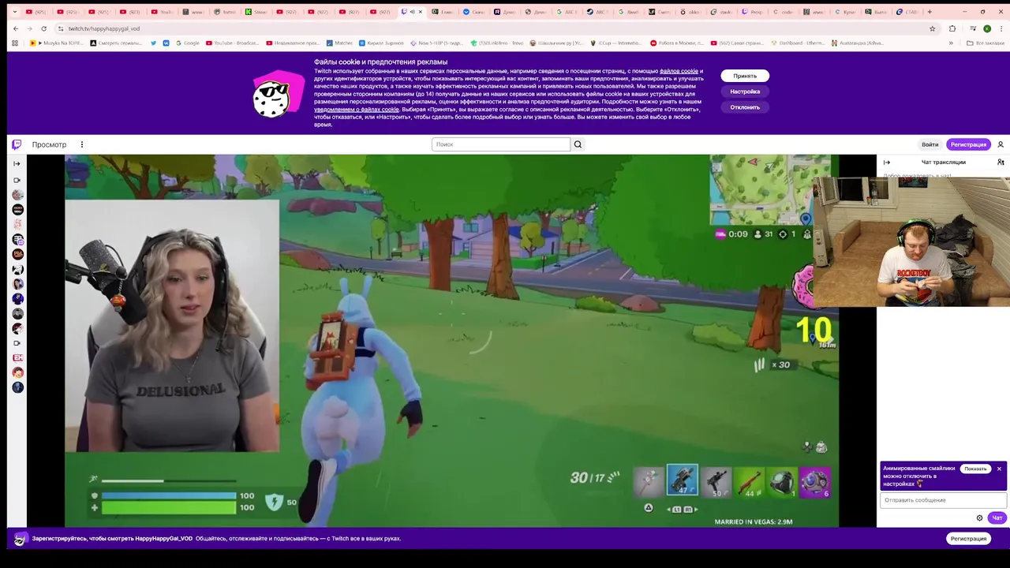1010x568 pixels.
Task: Click the browser back arrow
Action: coord(16,28)
